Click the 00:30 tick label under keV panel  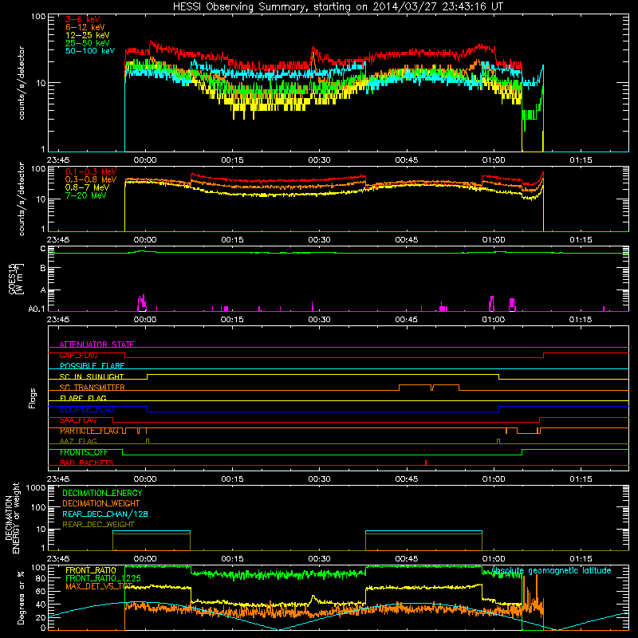[x=319, y=160]
